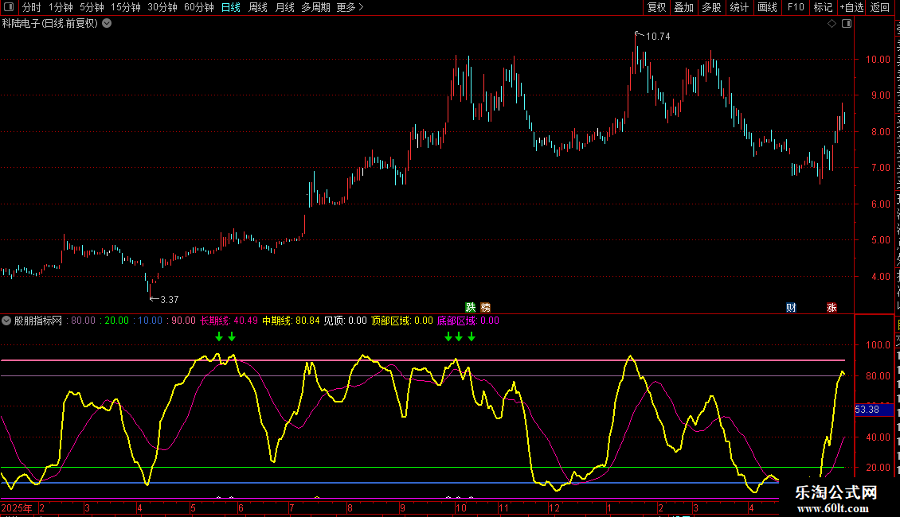The width and height of the screenshot is (900, 517).
Task: Switch to 1分钟 chart period
Action: 61,7
